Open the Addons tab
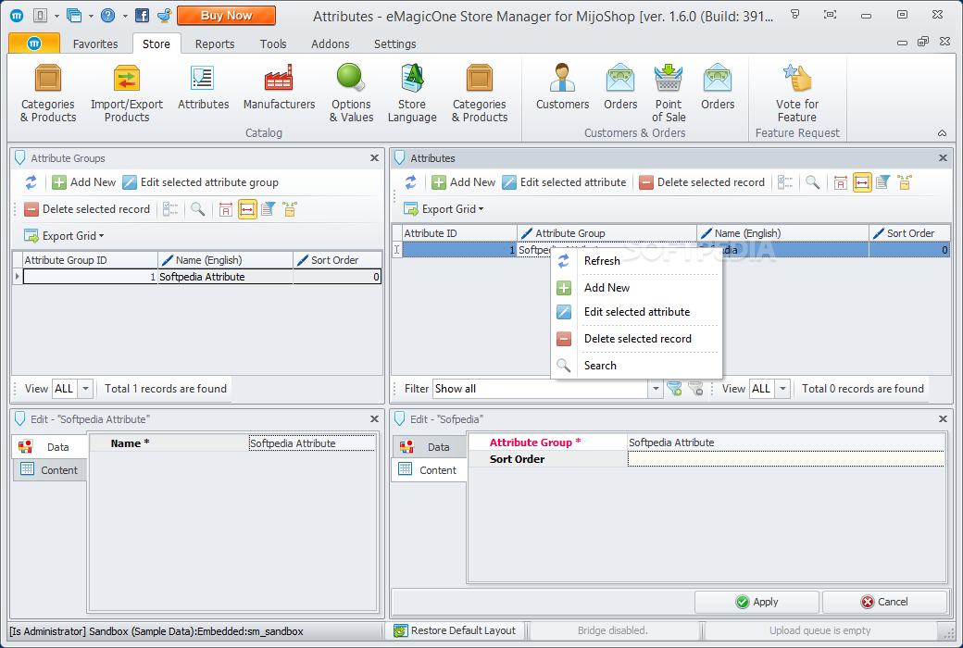The width and height of the screenshot is (963, 648). click(x=331, y=44)
